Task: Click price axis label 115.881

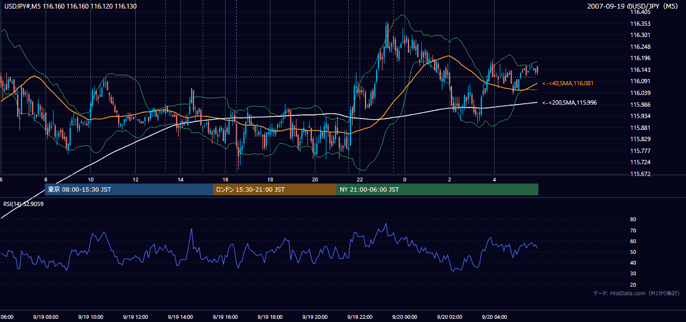Action: (x=640, y=128)
